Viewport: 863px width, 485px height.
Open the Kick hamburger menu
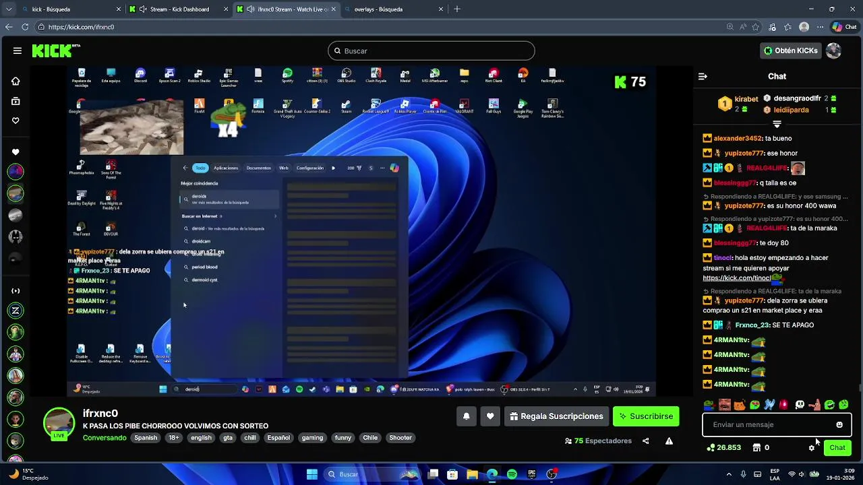(x=18, y=51)
